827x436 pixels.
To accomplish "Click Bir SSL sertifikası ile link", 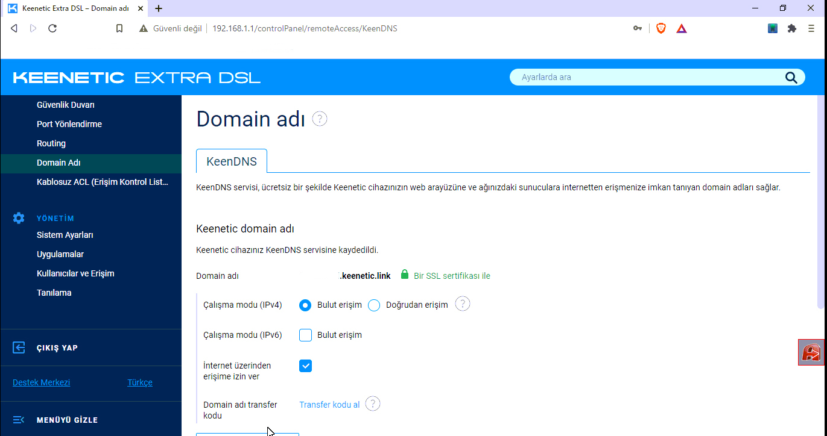I will 452,276.
